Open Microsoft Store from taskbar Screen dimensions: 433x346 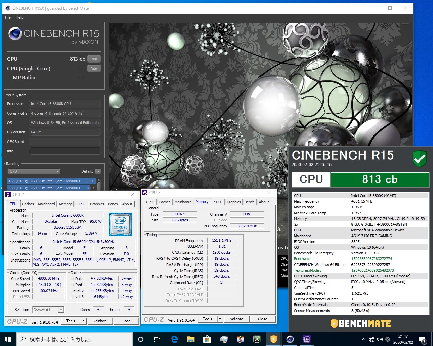click(207, 339)
